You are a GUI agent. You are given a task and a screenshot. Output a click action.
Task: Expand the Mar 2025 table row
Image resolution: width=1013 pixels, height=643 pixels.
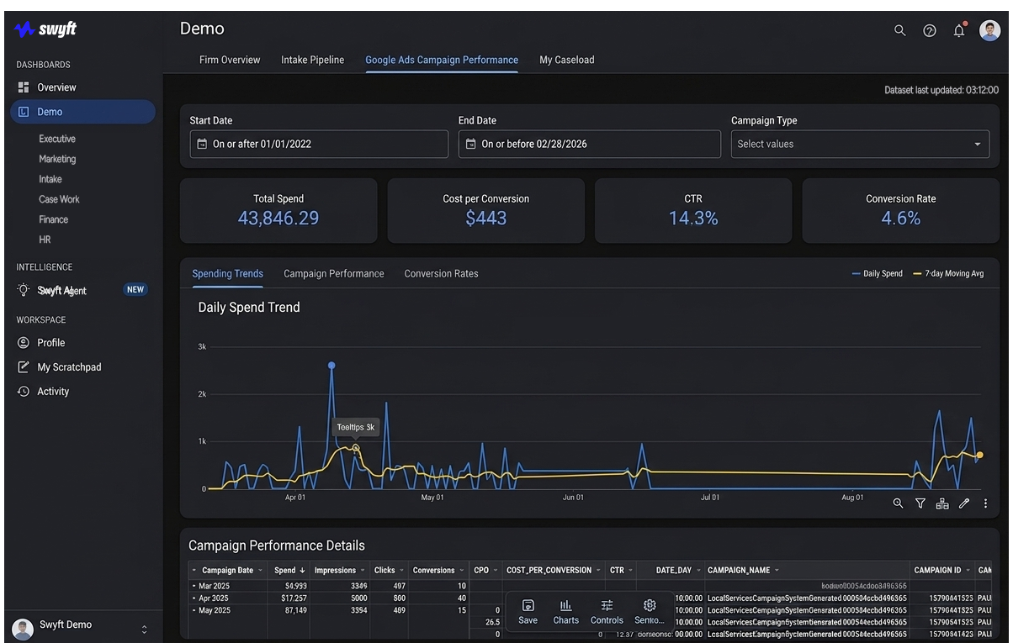tap(194, 586)
